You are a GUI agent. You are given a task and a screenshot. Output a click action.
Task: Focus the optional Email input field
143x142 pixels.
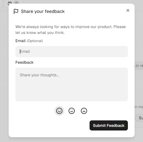72,52
